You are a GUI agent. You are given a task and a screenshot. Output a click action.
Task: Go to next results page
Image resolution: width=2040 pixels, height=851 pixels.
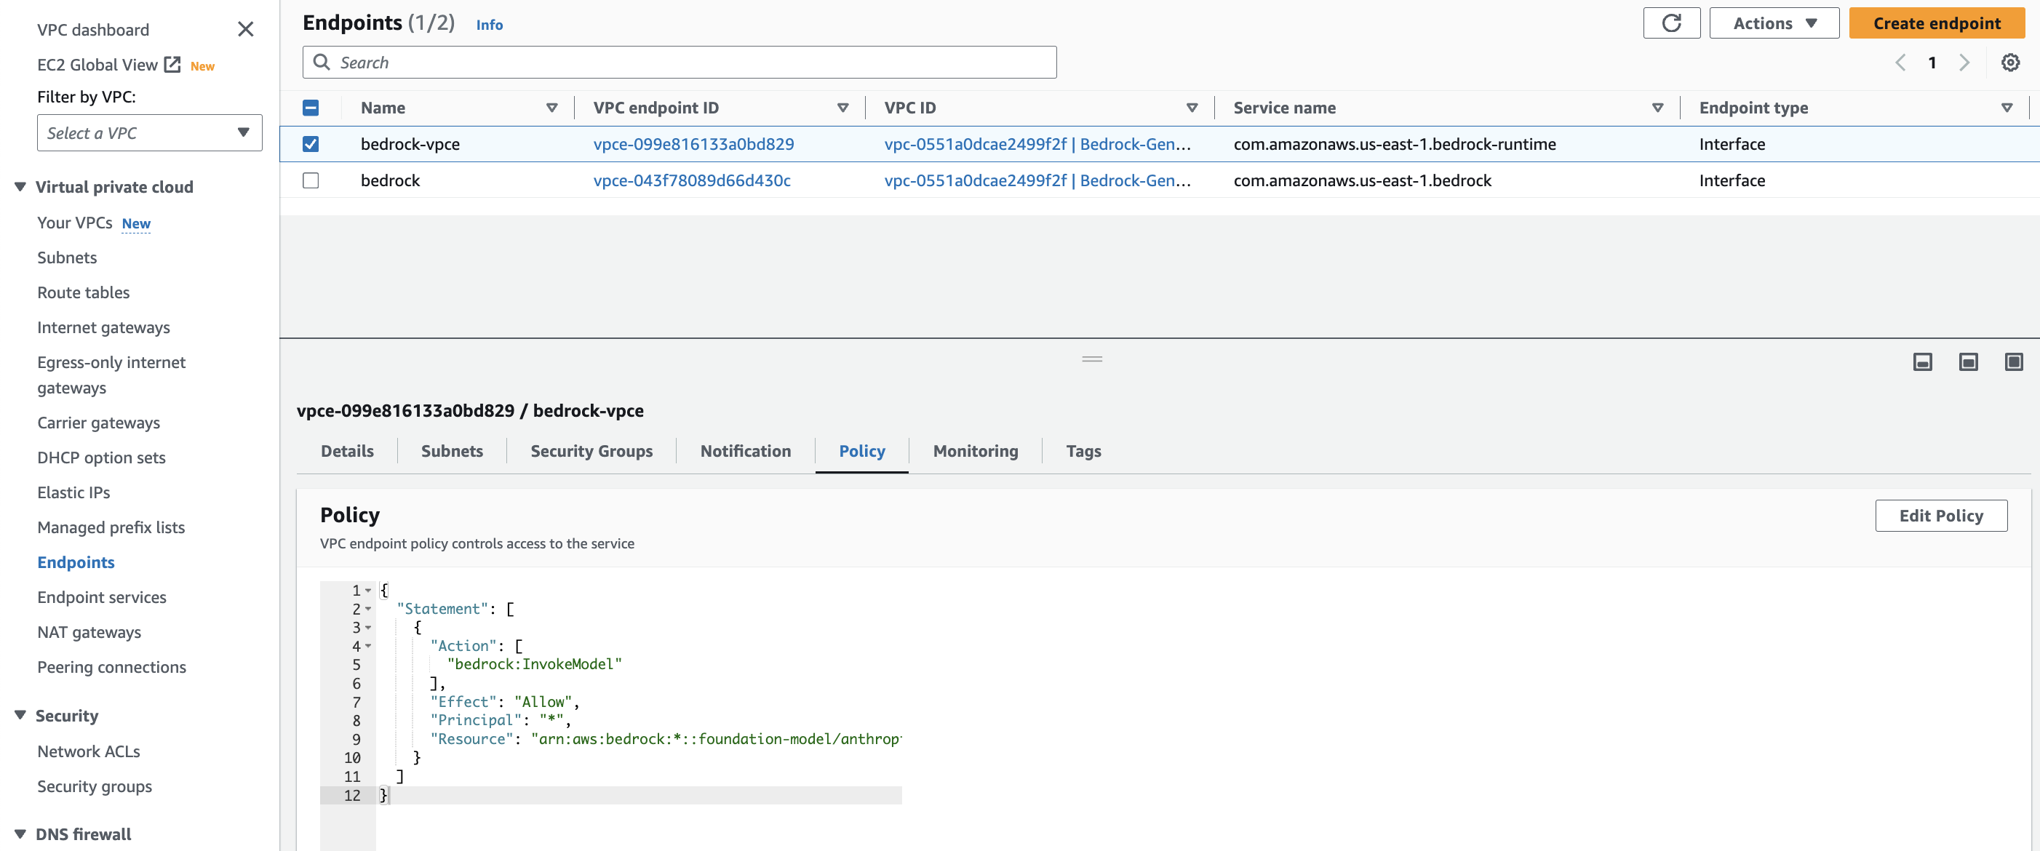click(x=1964, y=63)
